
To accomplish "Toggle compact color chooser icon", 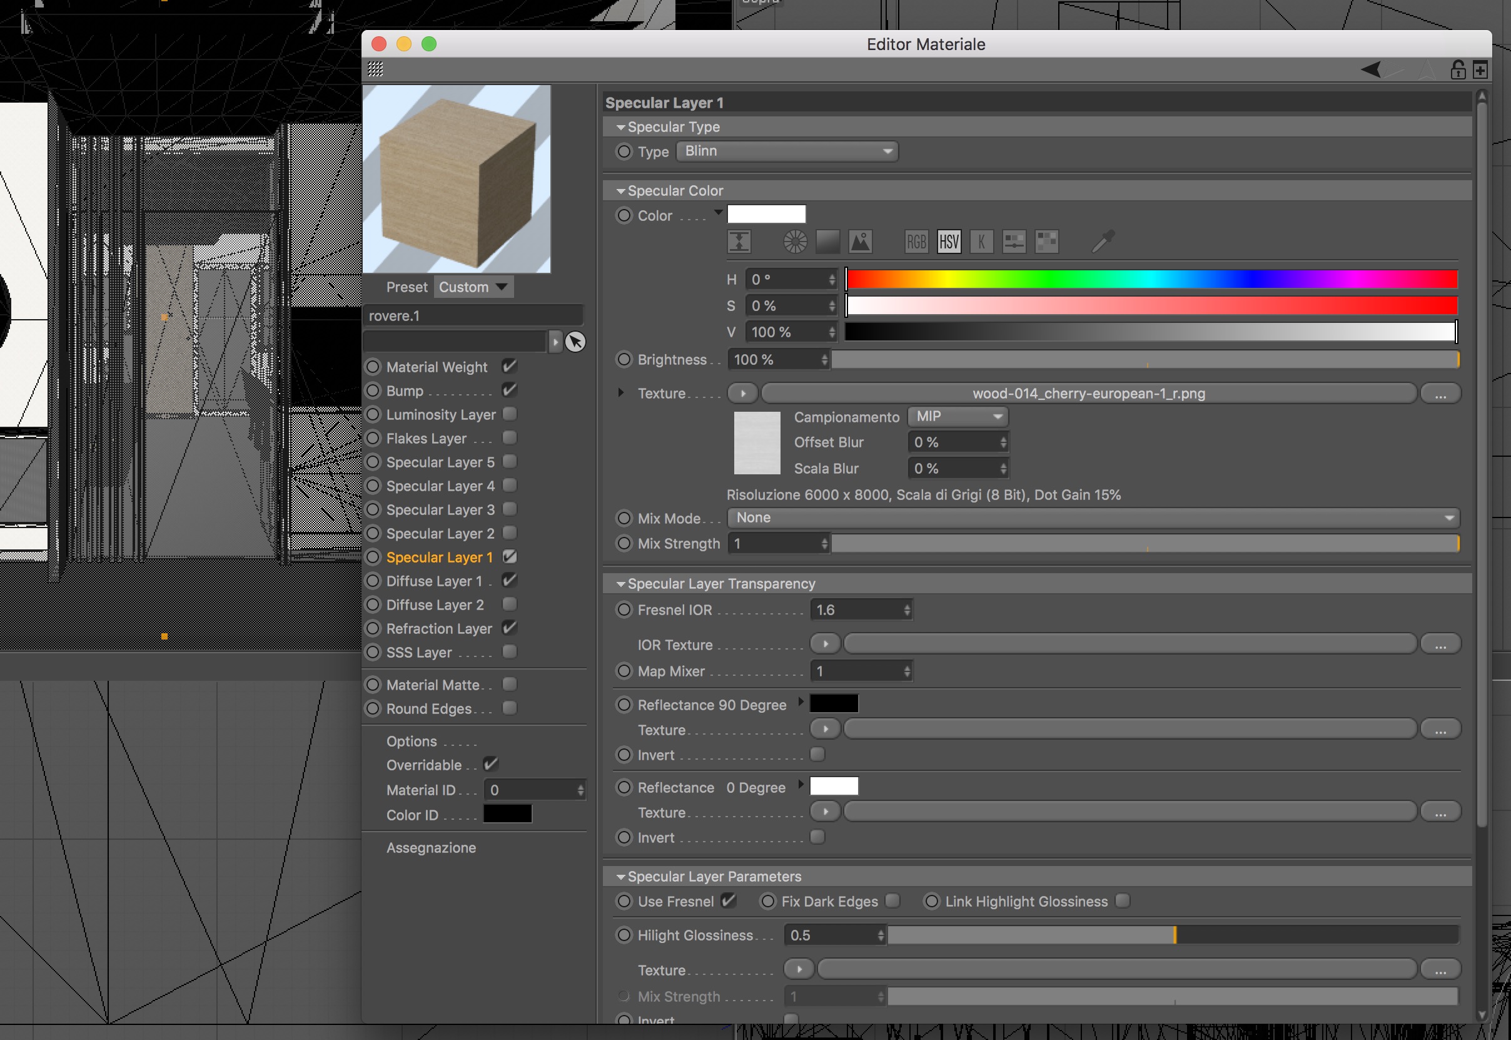I will click(739, 242).
